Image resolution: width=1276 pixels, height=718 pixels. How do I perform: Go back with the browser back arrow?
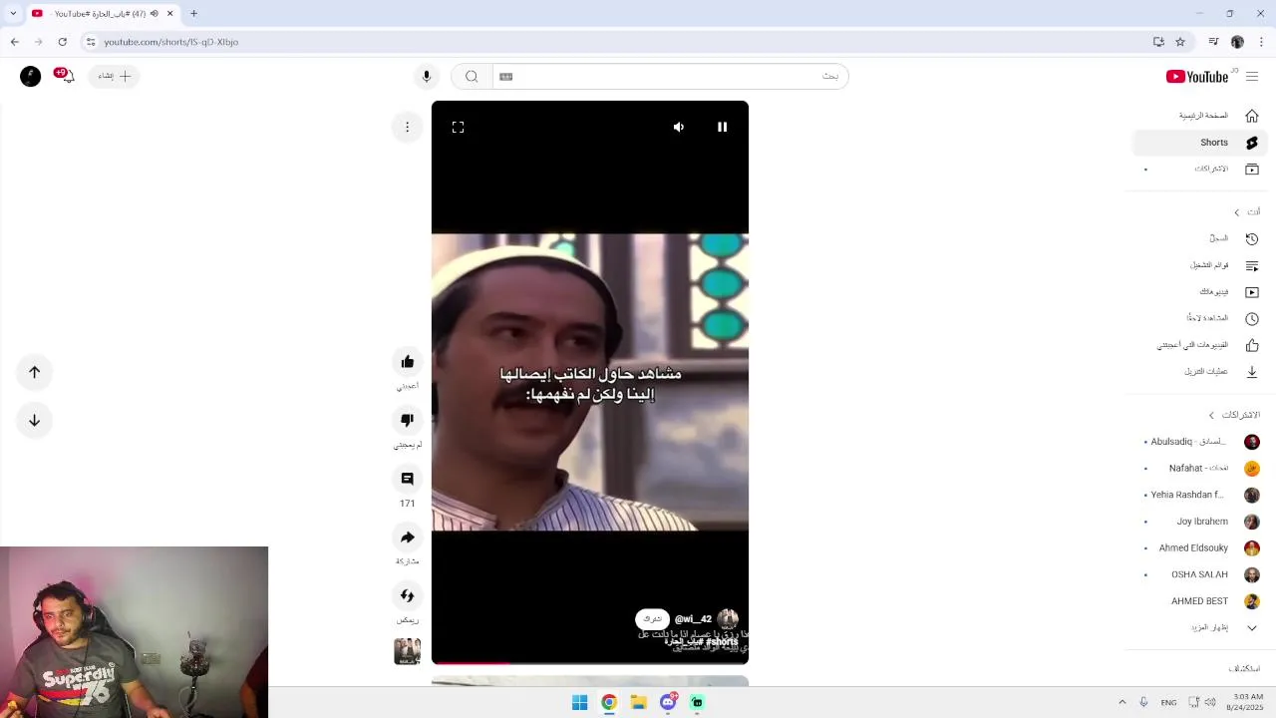tap(14, 42)
